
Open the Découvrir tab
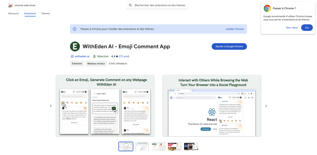(14, 14)
